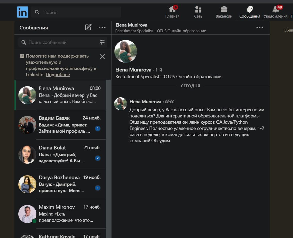The width and height of the screenshot is (293, 238).
Task: Click the Recruitment Specialist subtitle in the header
Action: point(161,31)
